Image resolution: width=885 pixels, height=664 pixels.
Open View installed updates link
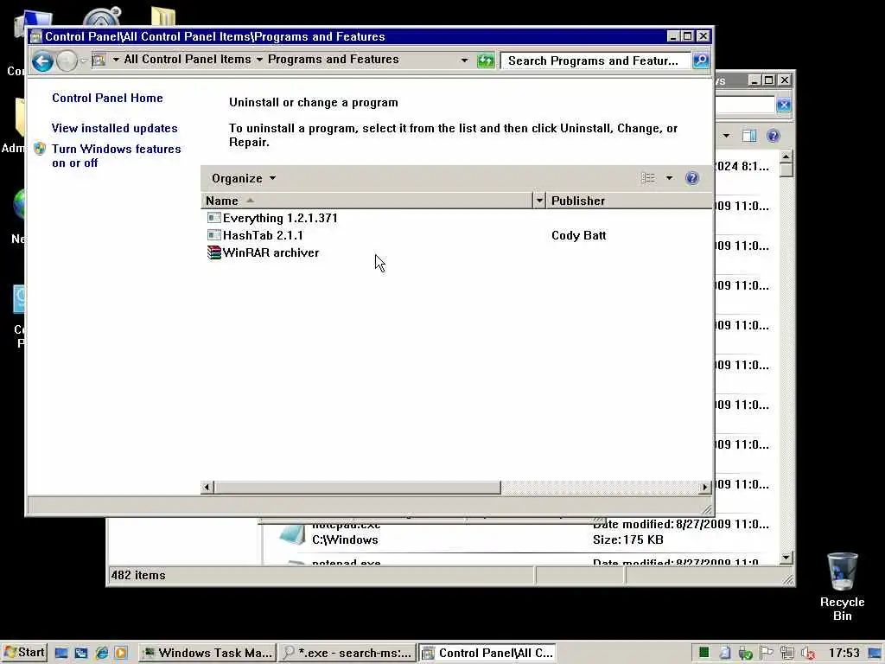[x=115, y=128]
